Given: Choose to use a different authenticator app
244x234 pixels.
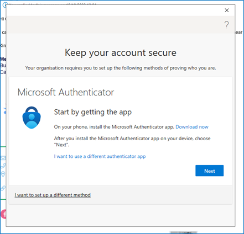Looking at the screenshot, I should point(100,156).
